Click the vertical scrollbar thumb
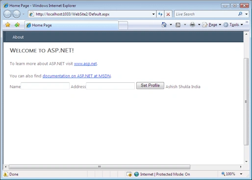 [246, 102]
